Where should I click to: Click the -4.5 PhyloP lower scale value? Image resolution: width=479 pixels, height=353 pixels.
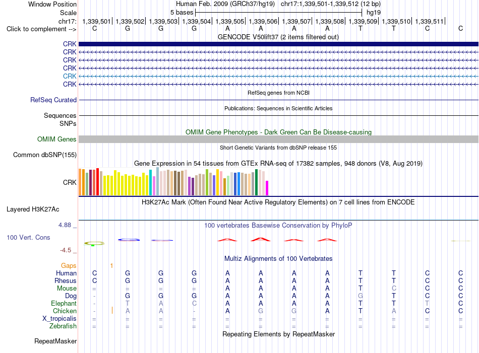[66, 250]
